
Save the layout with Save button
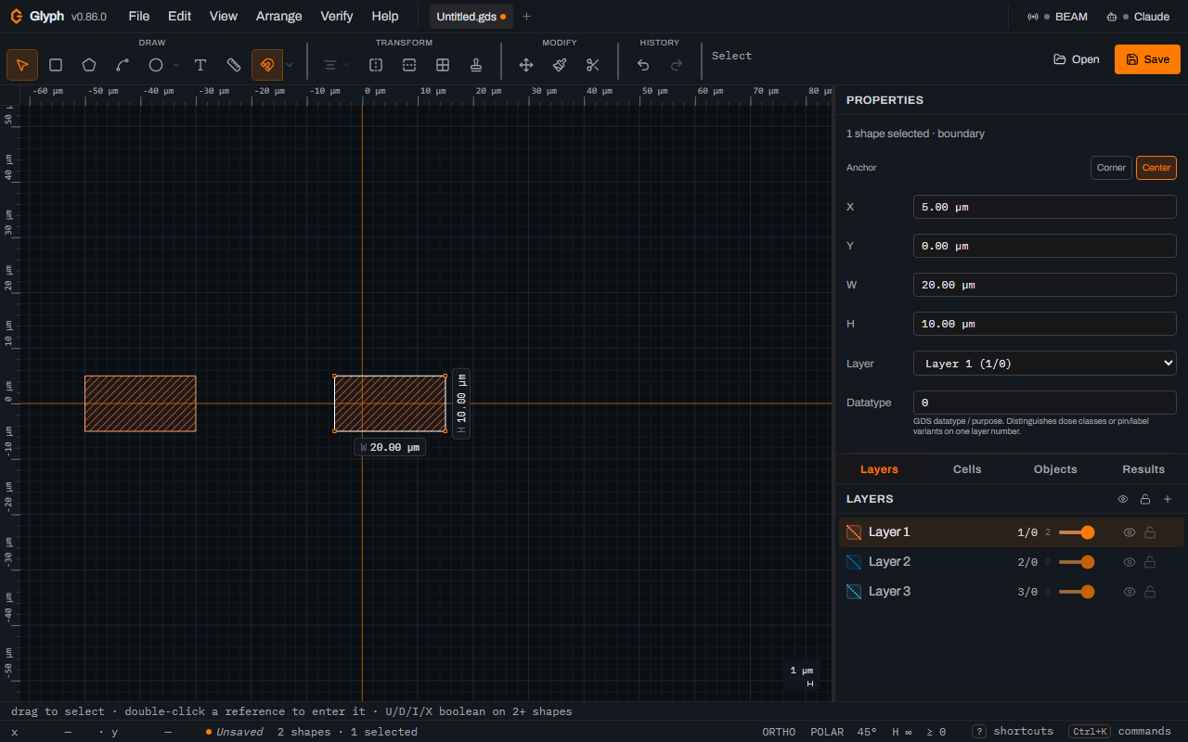[1147, 59]
